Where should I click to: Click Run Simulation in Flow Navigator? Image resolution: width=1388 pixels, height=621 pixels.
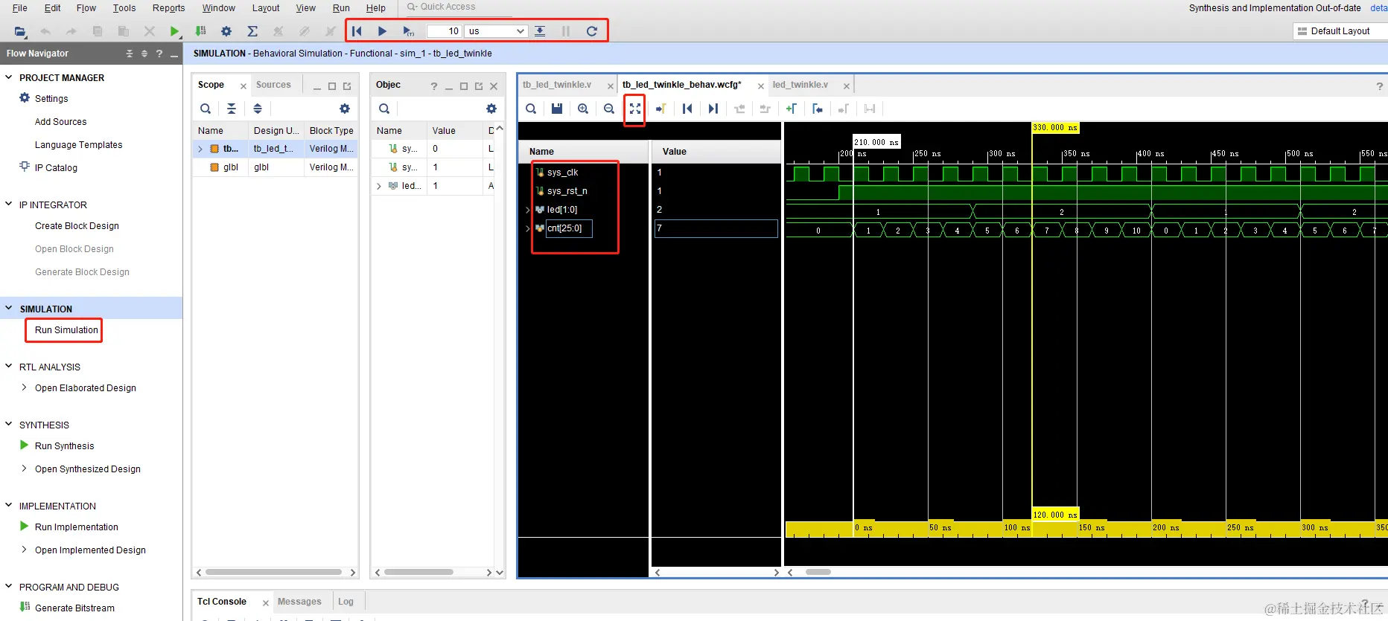pos(66,330)
